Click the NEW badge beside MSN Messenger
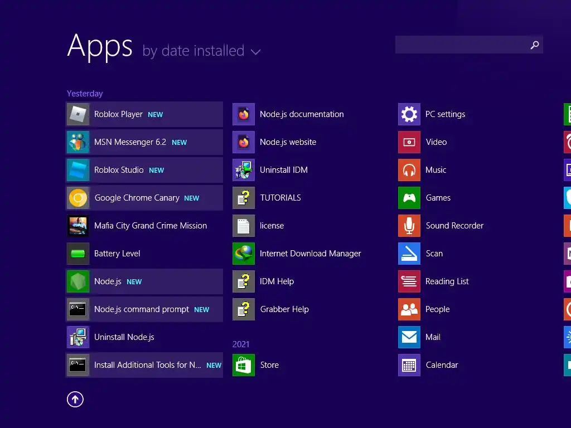The height and width of the screenshot is (428, 571). (x=179, y=143)
